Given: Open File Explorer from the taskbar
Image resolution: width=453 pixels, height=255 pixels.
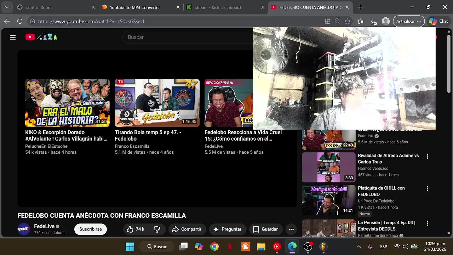Looking at the screenshot, I should [261, 246].
